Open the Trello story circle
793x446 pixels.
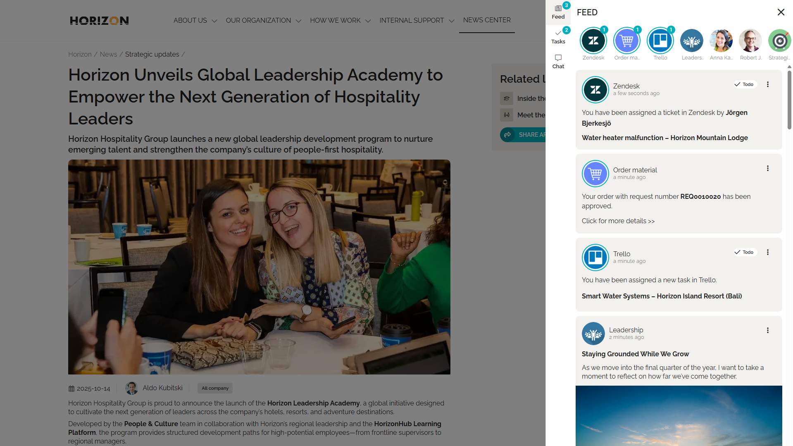(660, 41)
